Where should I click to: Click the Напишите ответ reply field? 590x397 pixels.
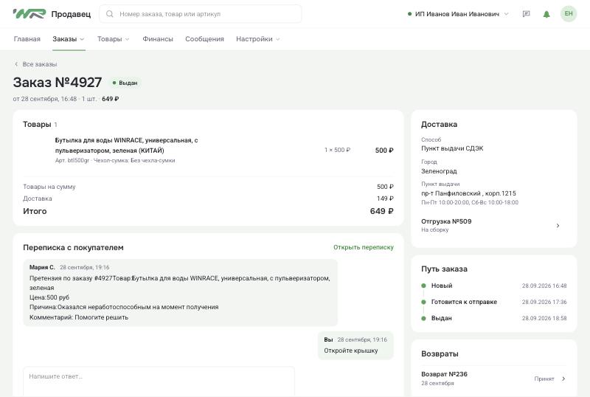(159, 382)
